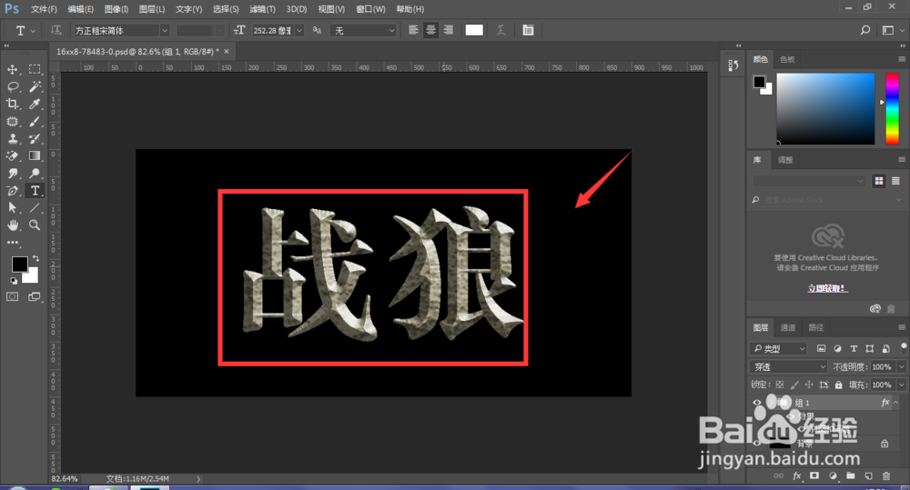This screenshot has width=910, height=490.
Task: Toggle the Character and Paragraph panels
Action: point(528,30)
